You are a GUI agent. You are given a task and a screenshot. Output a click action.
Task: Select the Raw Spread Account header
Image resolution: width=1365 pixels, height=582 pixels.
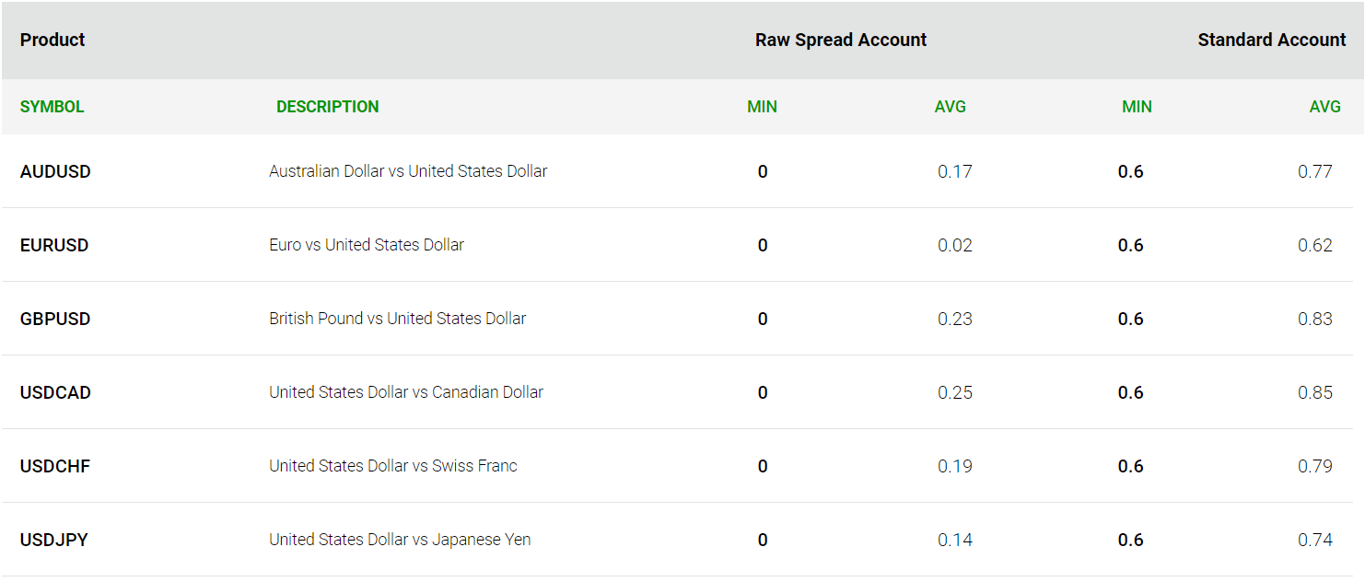[x=841, y=40]
